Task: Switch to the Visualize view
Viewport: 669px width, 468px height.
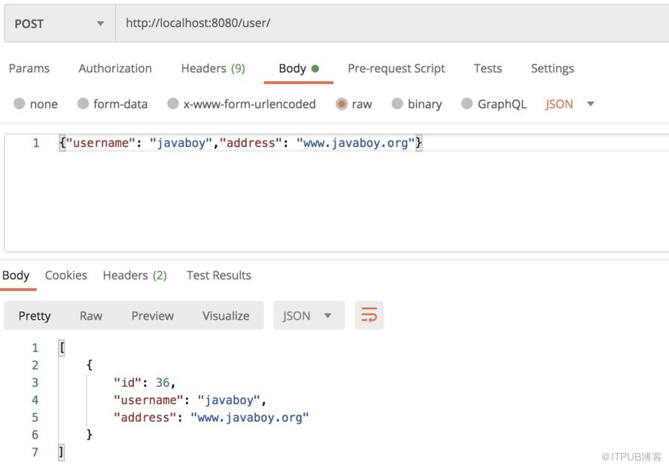Action: (x=226, y=316)
